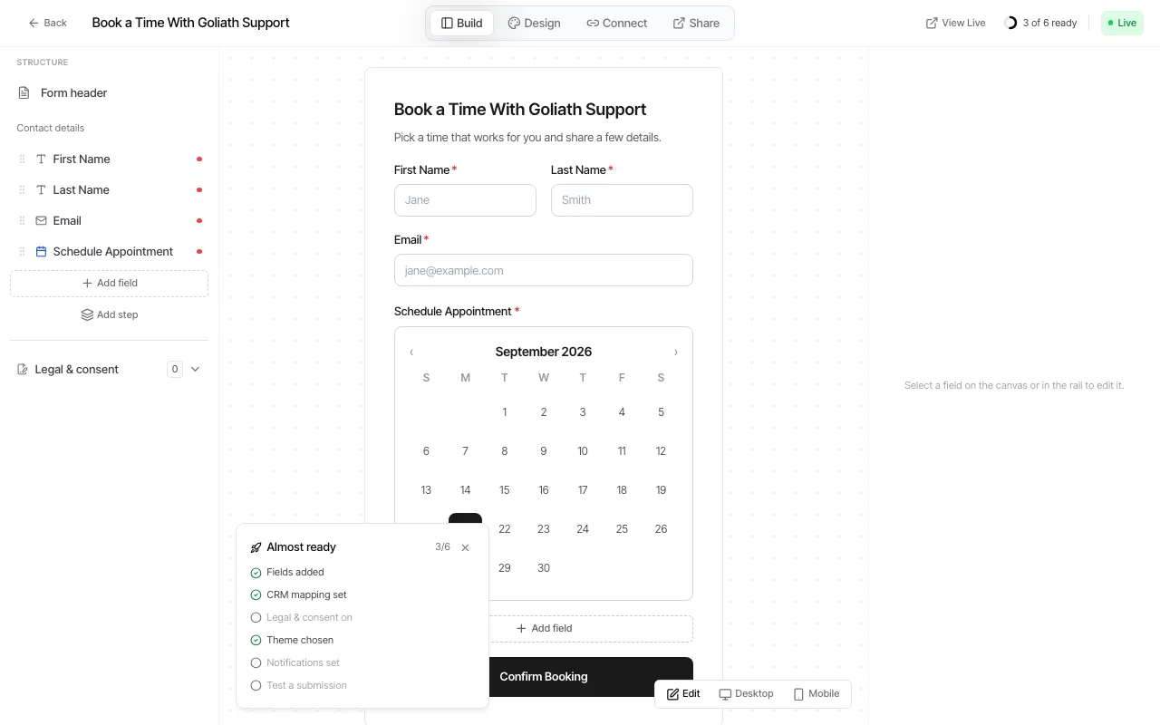The width and height of the screenshot is (1160, 725).
Task: Click Add step in the left rail
Action: coord(109,314)
